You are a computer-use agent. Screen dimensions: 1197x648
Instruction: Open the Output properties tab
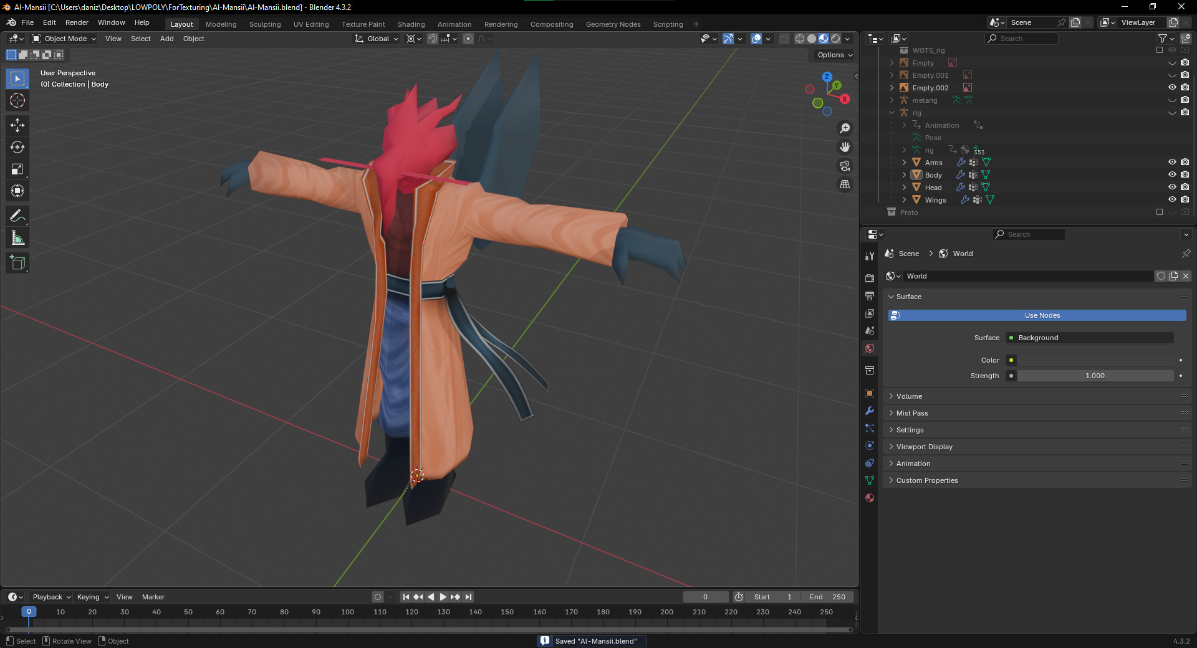[870, 295]
